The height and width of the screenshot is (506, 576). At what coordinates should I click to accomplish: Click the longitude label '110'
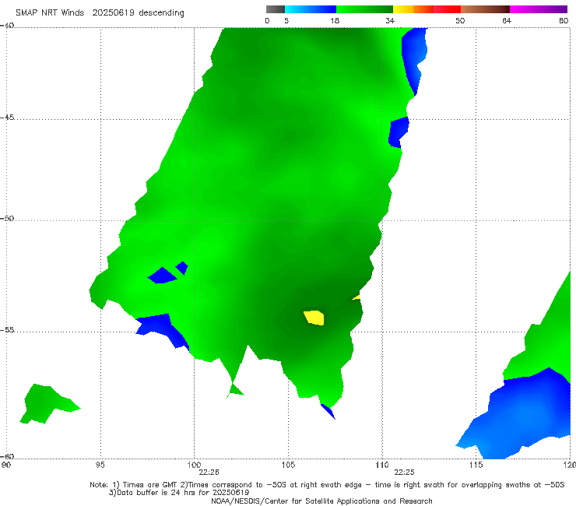(382, 466)
